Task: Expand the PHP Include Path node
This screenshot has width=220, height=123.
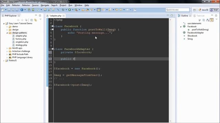Action: 7,54
